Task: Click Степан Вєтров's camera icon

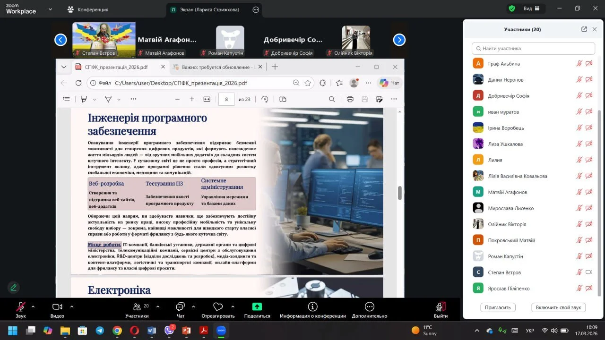Action: pos(589,272)
